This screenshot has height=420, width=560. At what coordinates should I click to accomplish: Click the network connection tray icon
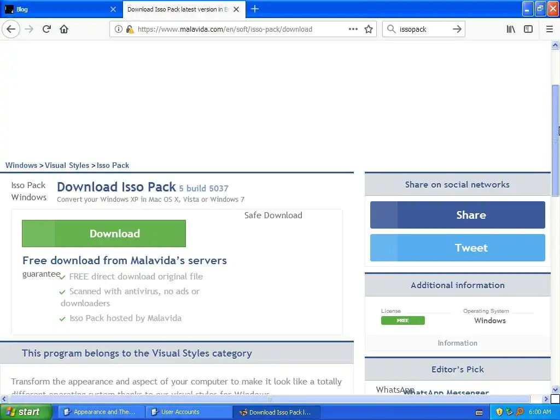point(509,412)
